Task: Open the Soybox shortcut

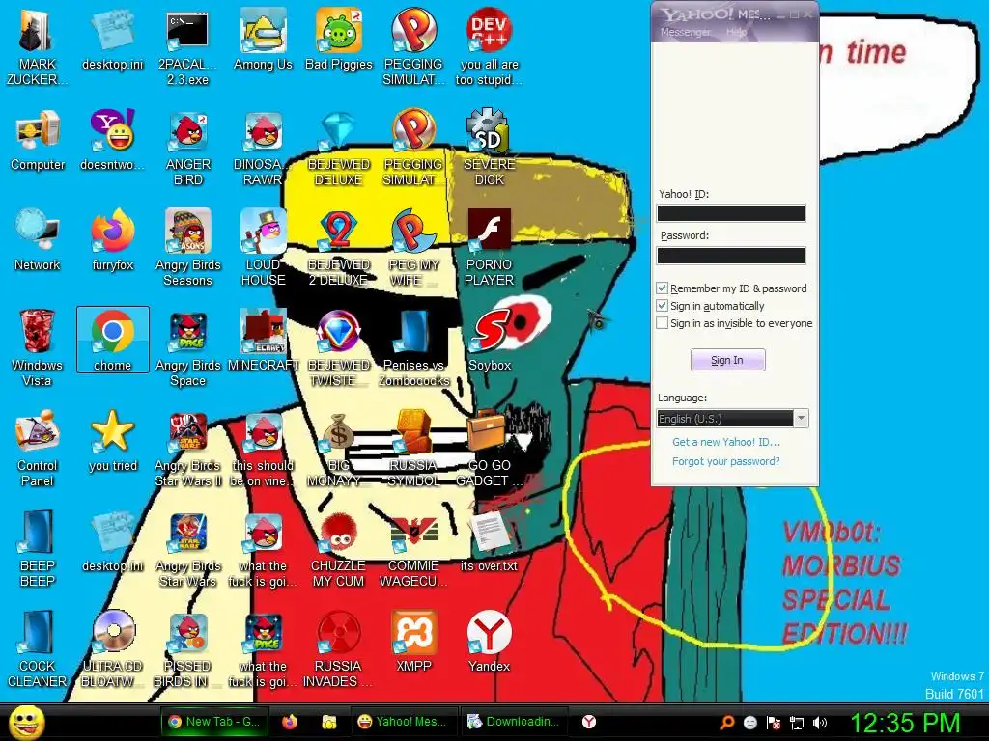Action: tap(489, 341)
